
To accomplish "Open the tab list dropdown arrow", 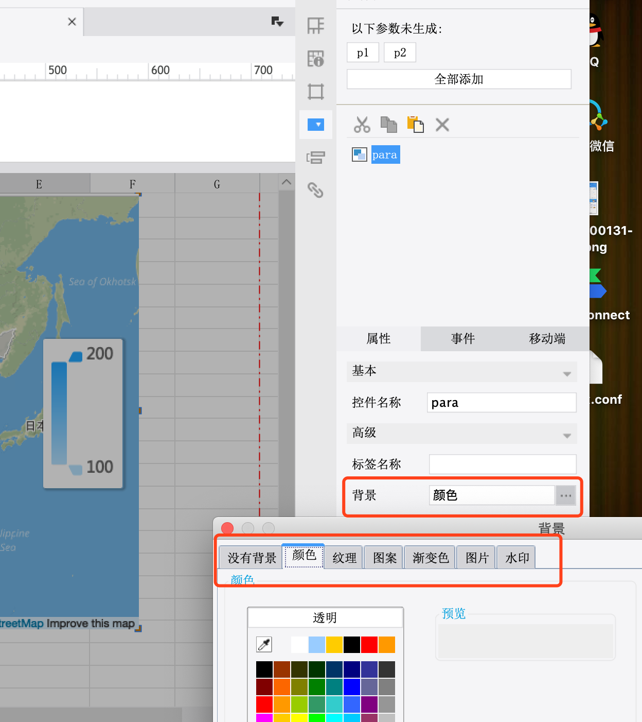I will tap(277, 22).
